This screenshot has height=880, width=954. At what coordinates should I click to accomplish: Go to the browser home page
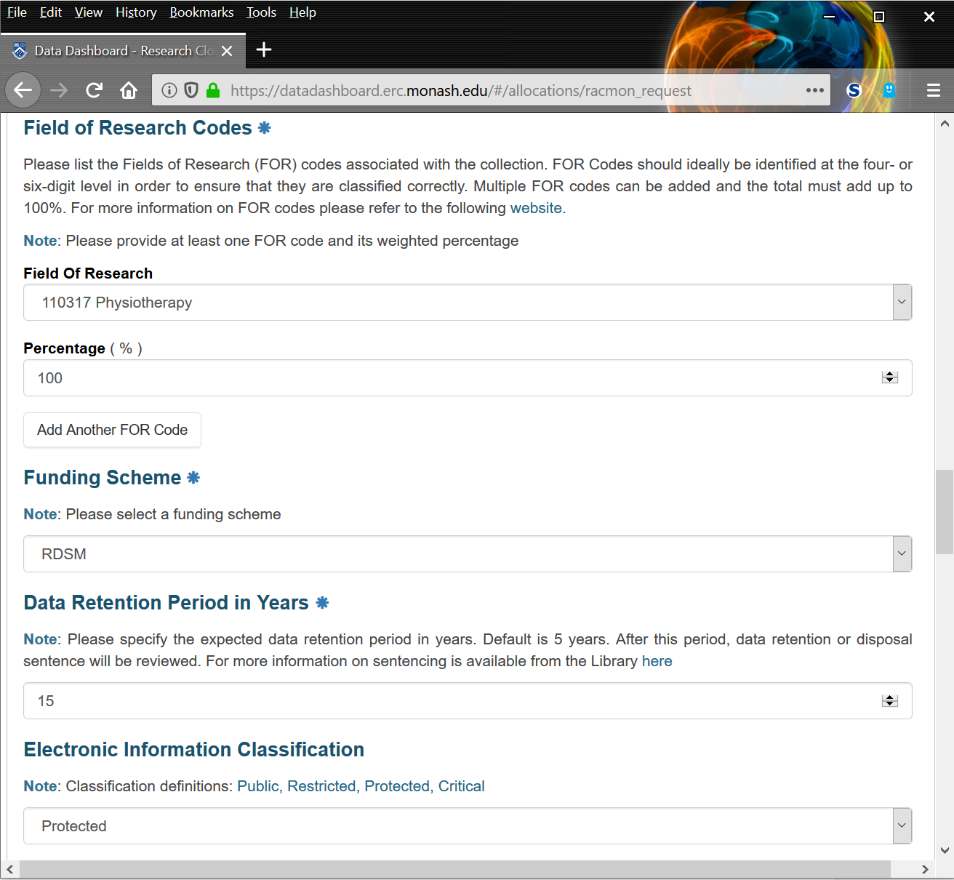point(129,90)
